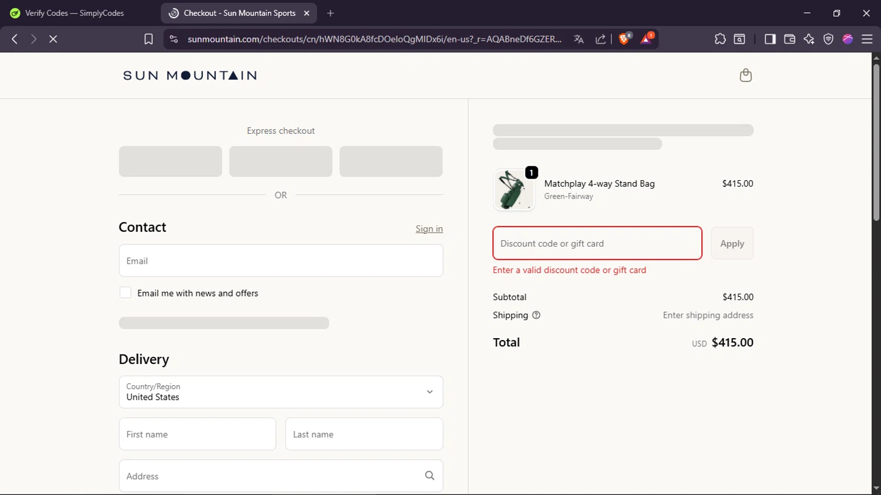Viewport: 881px width, 495px height.
Task: Click the Discount code or gift card field
Action: pyautogui.click(x=597, y=243)
